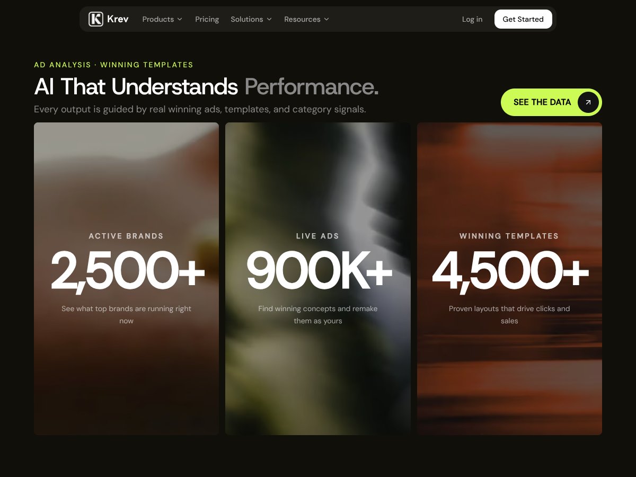Click the AI That Understands Performance heading
The width and height of the screenshot is (636, 477).
[x=206, y=87]
